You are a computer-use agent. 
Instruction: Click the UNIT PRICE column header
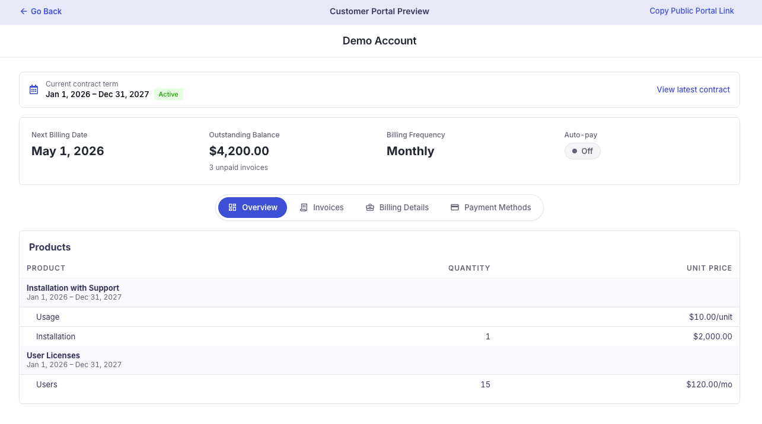click(x=709, y=268)
